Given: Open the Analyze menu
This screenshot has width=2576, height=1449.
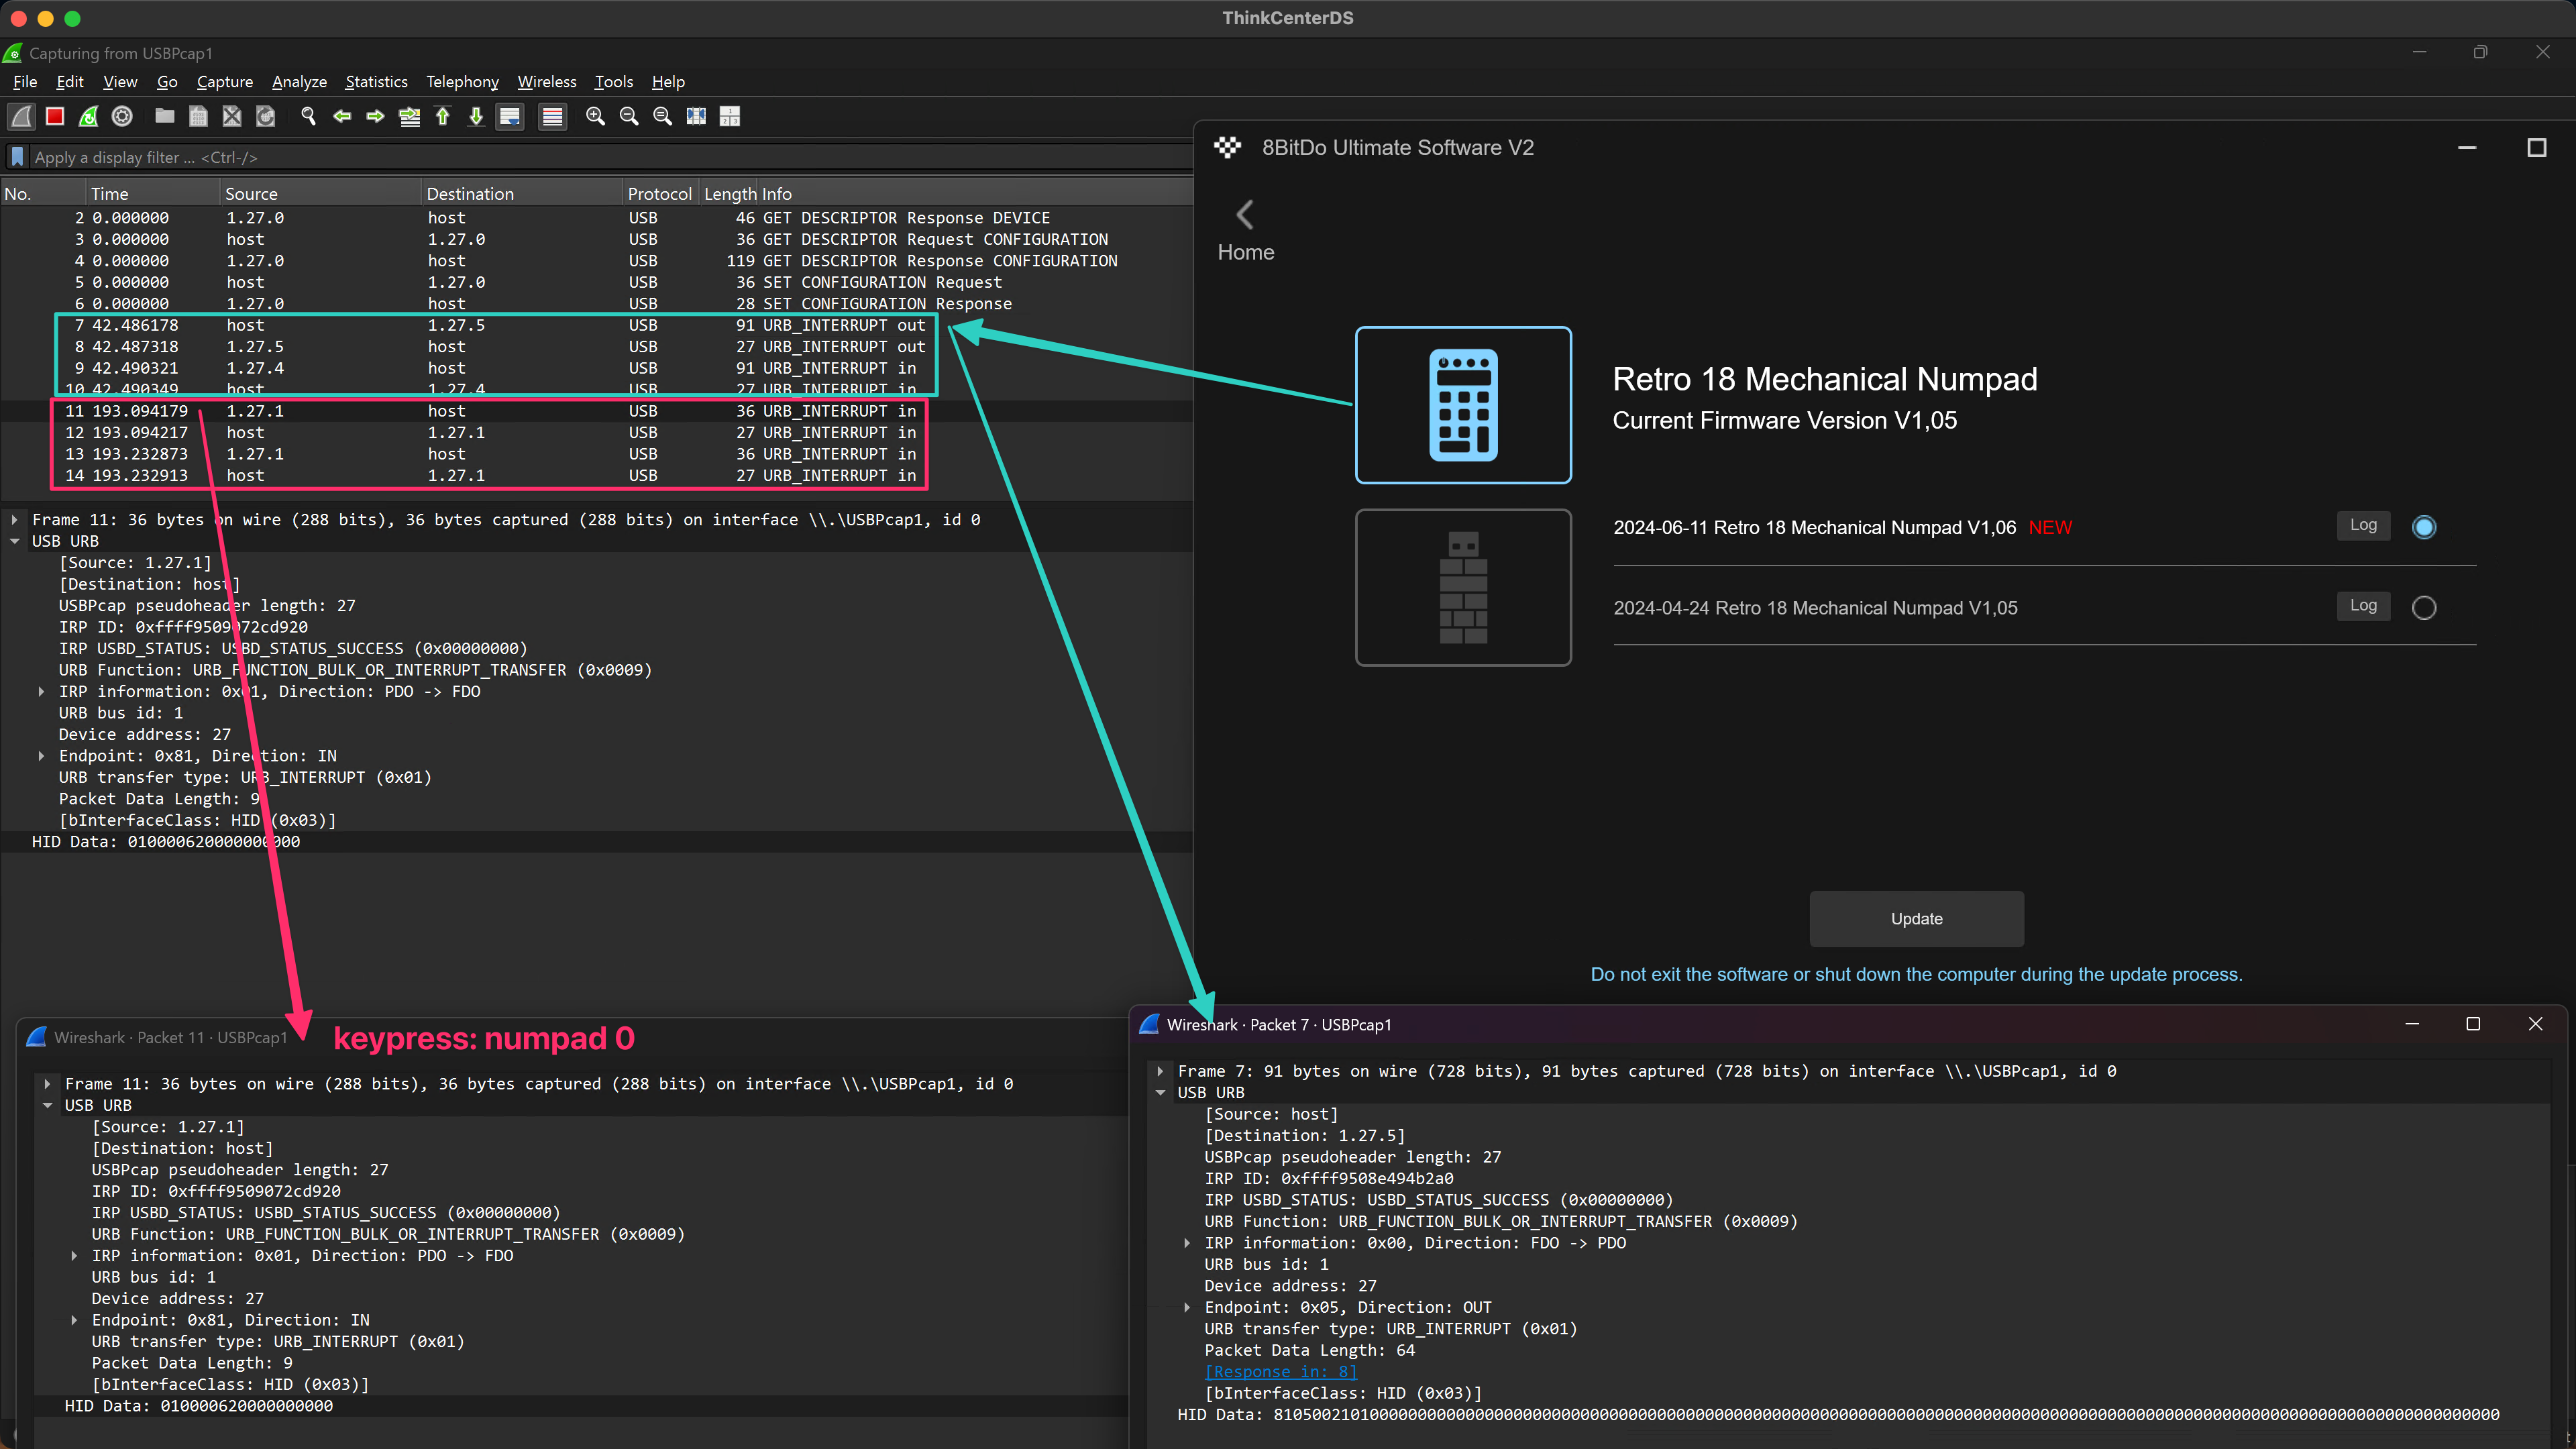Looking at the screenshot, I should point(299,82).
